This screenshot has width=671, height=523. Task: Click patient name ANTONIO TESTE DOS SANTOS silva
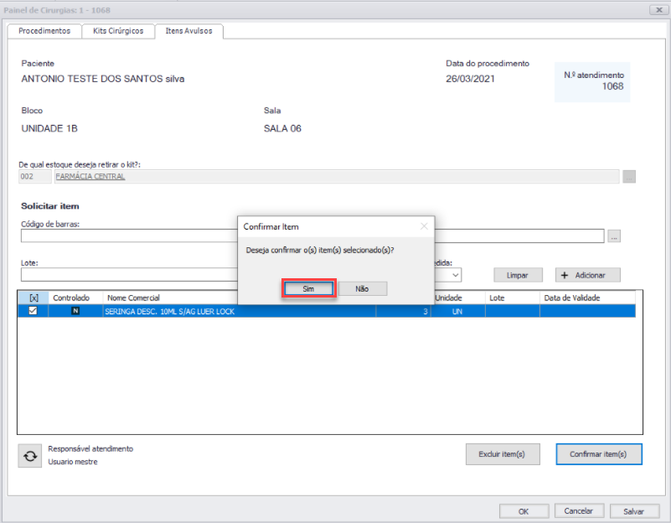103,79
